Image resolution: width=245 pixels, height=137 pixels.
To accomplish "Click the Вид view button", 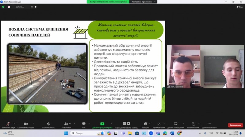I will [x=240, y=7].
